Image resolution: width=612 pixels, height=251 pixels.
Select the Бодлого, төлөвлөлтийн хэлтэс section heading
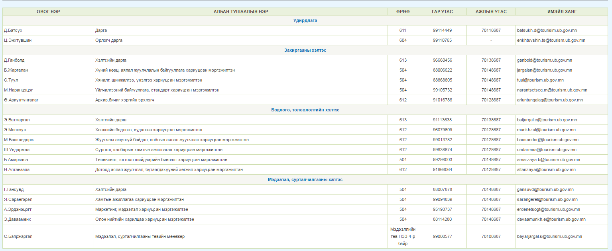pos(305,110)
